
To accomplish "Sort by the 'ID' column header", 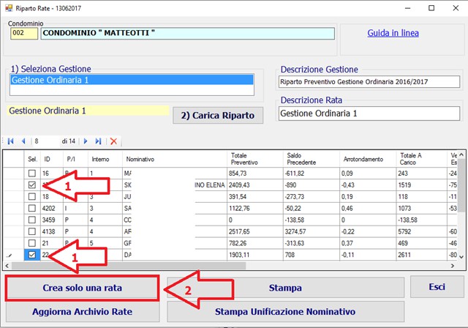I will [52, 159].
